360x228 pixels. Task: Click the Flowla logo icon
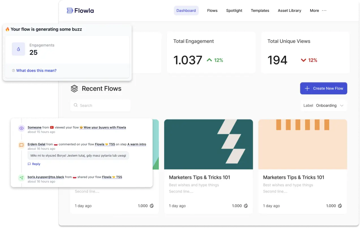(70, 11)
